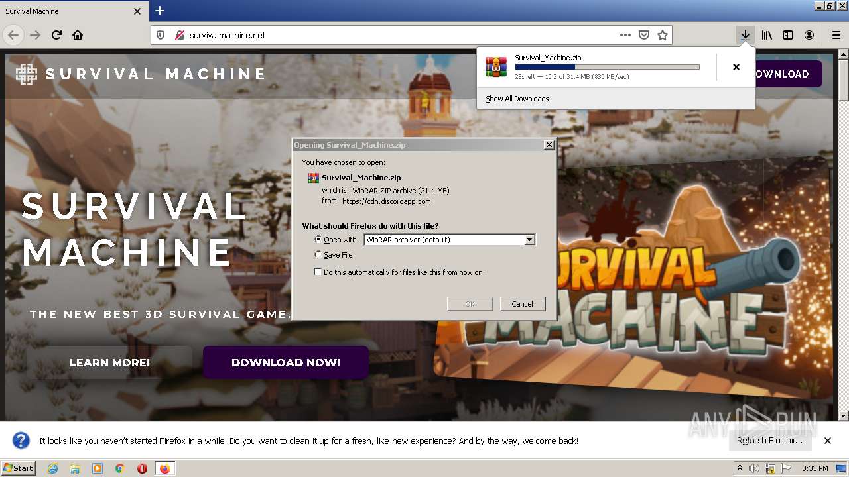Click the Refresh Firefox… button
The width and height of the screenshot is (849, 477).
coord(769,441)
